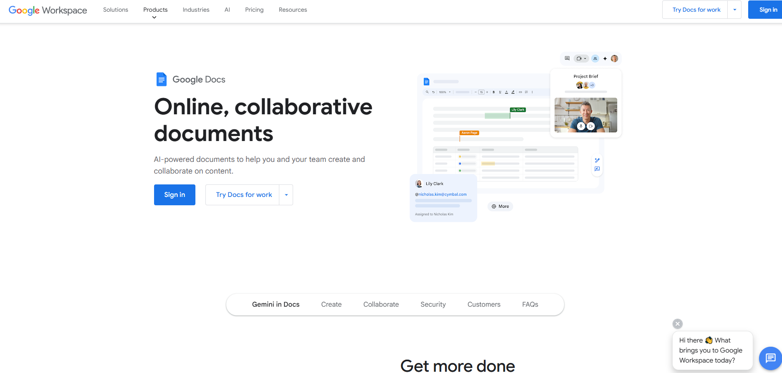Open the chat widget bubble icon
The height and width of the screenshot is (373, 782).
click(x=770, y=358)
